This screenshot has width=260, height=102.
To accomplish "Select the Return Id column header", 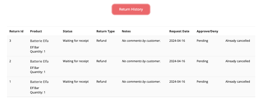I will coord(16,31).
